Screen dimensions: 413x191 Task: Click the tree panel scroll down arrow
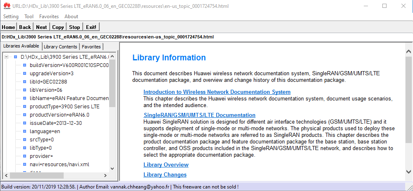pos(112,169)
